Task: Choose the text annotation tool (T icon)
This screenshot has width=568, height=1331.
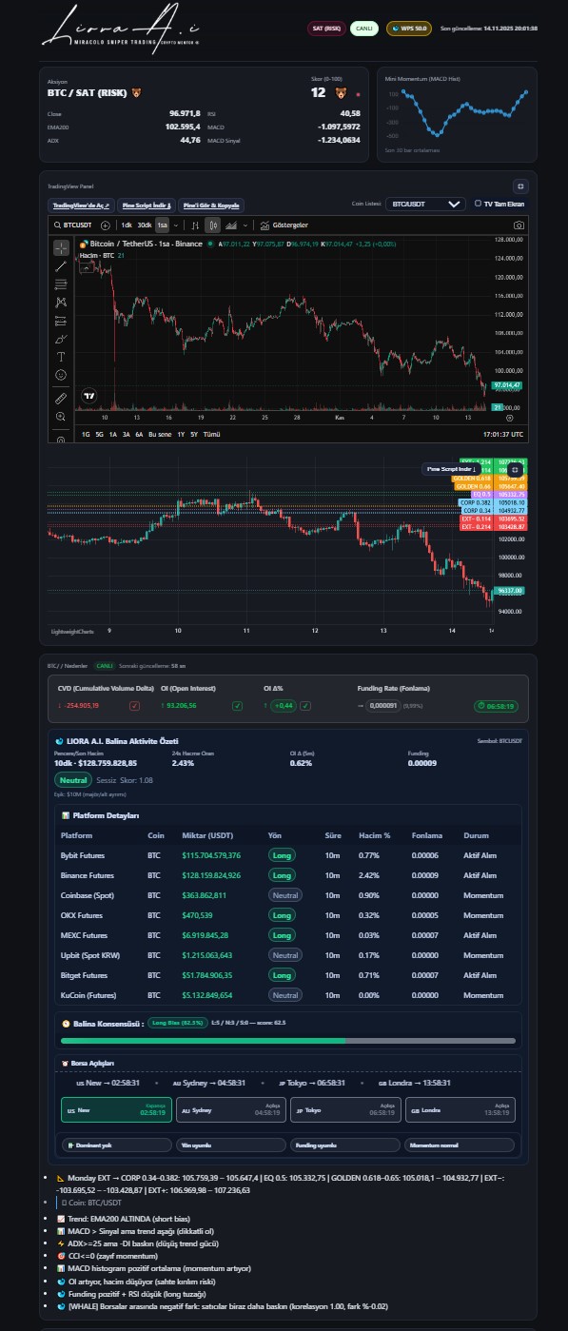Action: [x=61, y=356]
